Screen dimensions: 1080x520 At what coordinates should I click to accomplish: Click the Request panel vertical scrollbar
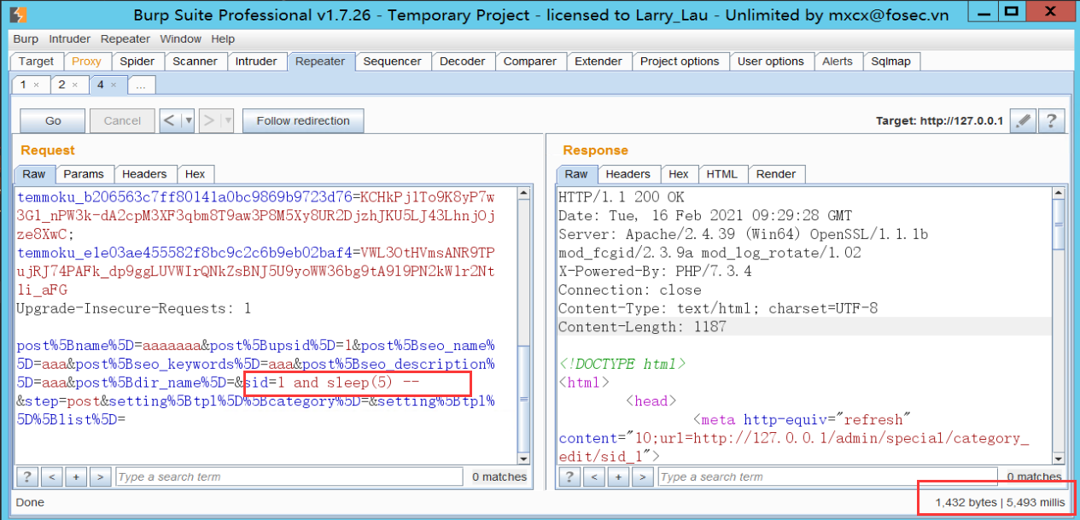525,324
